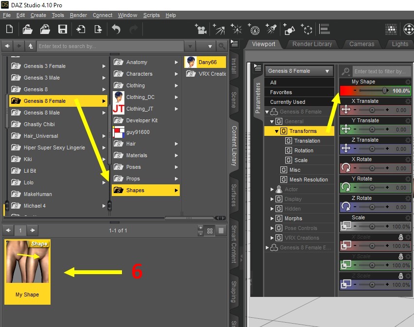Open the Dany66 vendor folder
Viewport: 414px width, 327px height.
coord(205,62)
